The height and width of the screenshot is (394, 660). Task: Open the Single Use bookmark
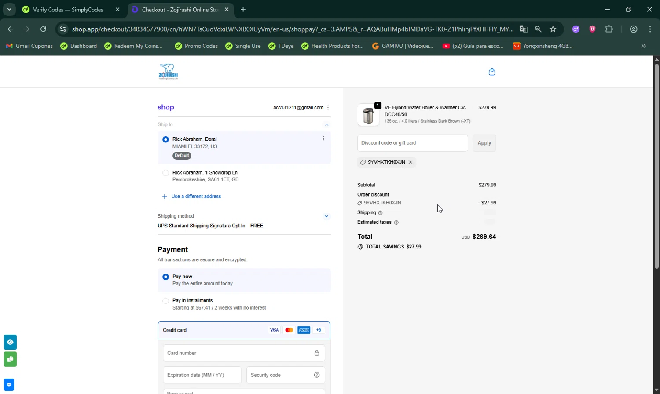(243, 46)
